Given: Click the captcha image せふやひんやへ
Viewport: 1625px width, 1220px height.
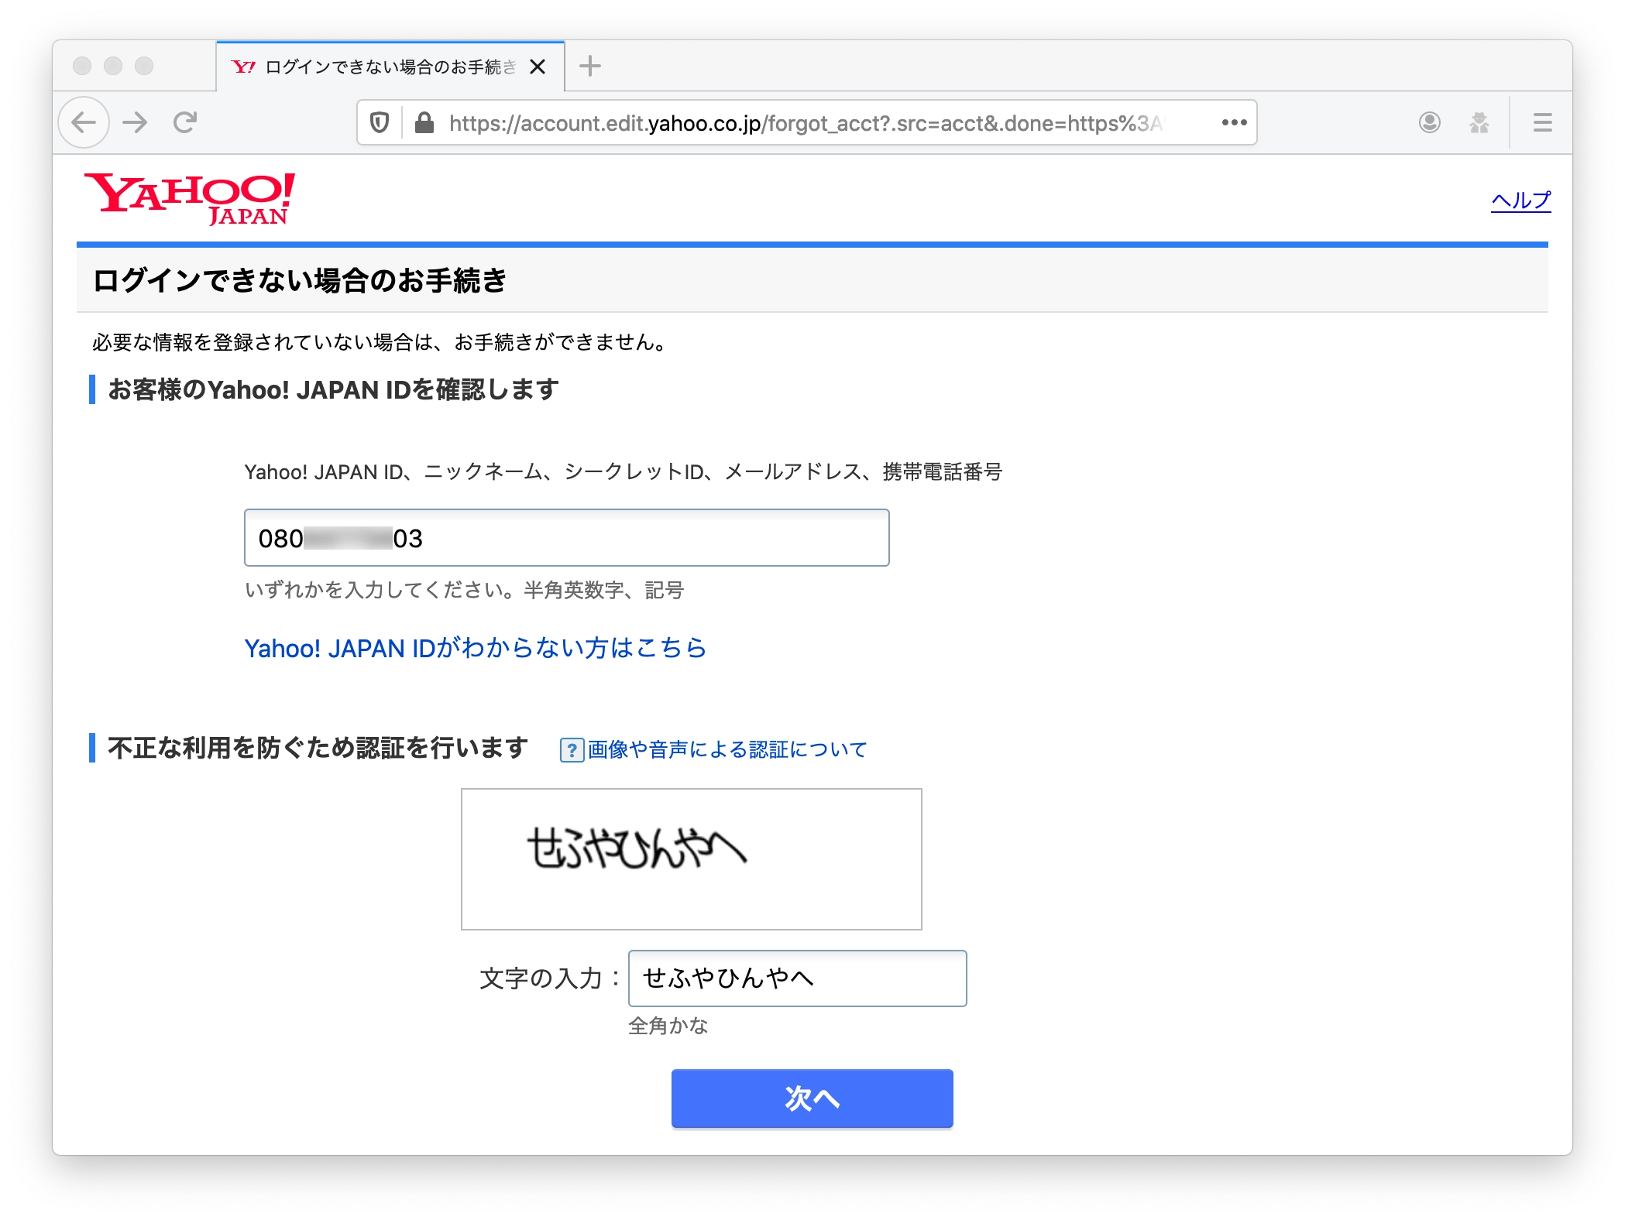Looking at the screenshot, I should 691,858.
